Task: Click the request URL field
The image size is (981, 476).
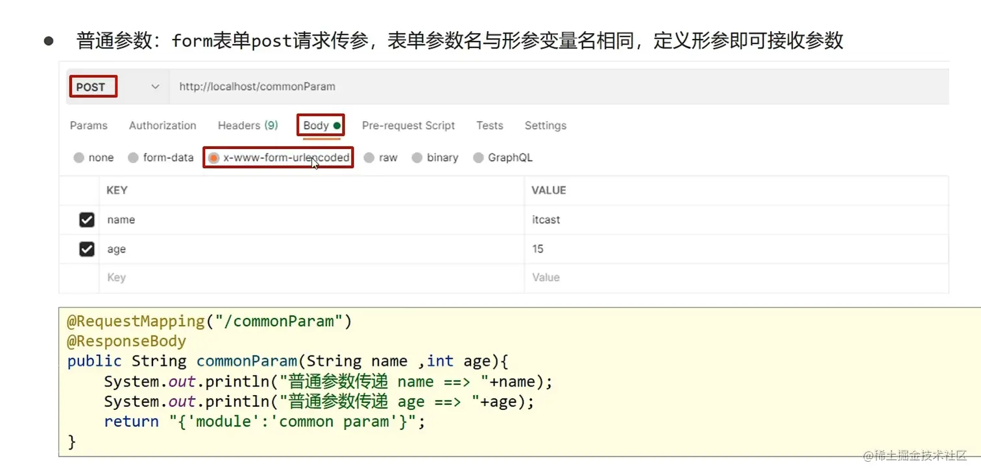Action: point(559,87)
